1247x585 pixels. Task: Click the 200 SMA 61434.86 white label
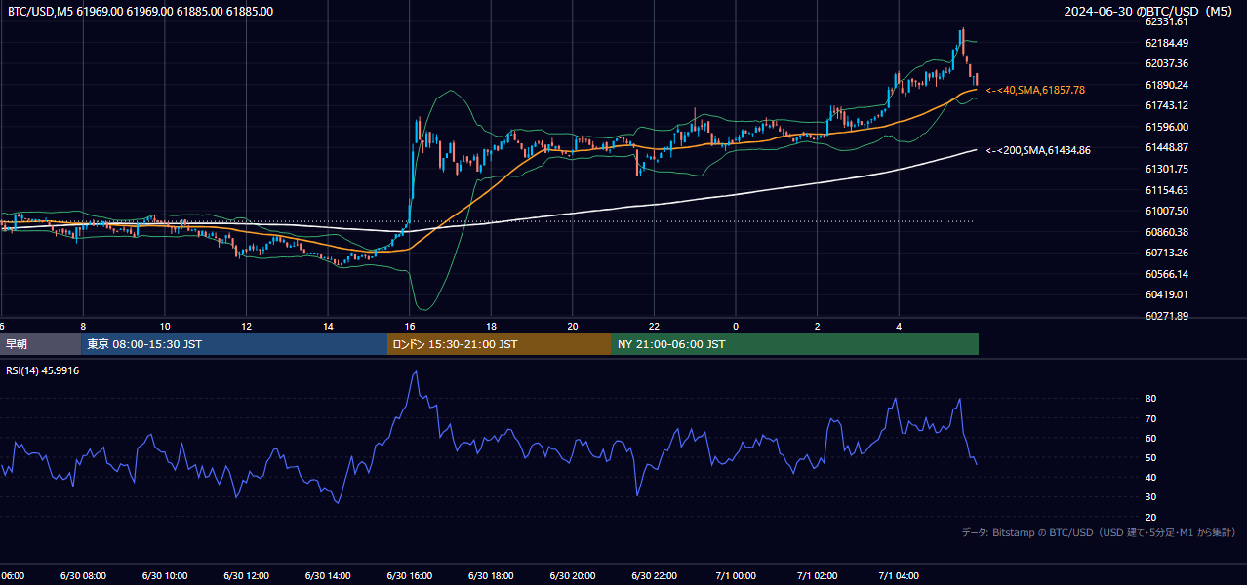[x=1038, y=150]
